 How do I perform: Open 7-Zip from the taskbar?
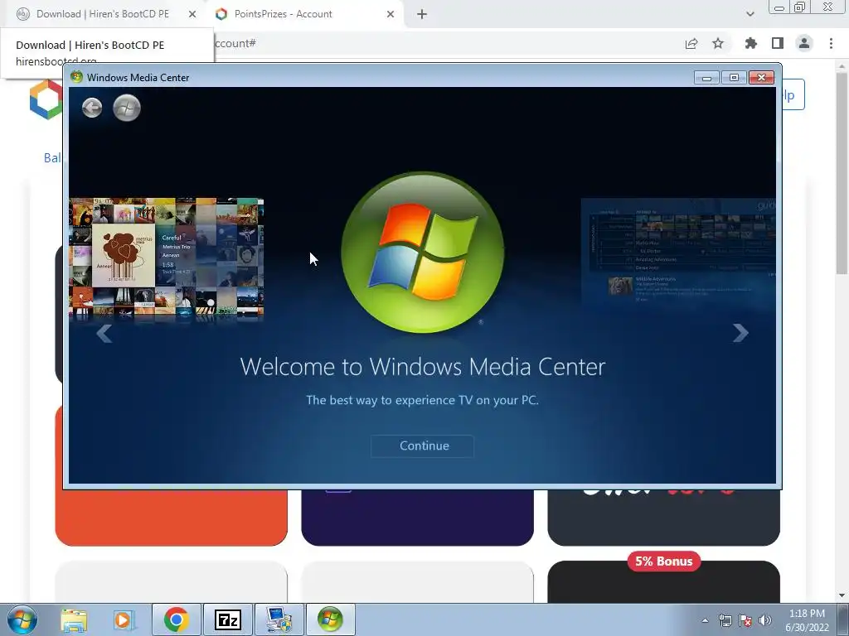(x=227, y=619)
